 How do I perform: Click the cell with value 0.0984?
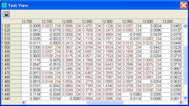pos(172,60)
